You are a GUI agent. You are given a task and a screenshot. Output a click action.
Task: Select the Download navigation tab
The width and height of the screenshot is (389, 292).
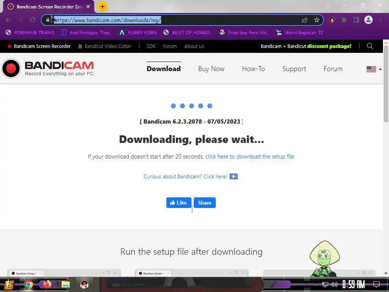(x=164, y=69)
